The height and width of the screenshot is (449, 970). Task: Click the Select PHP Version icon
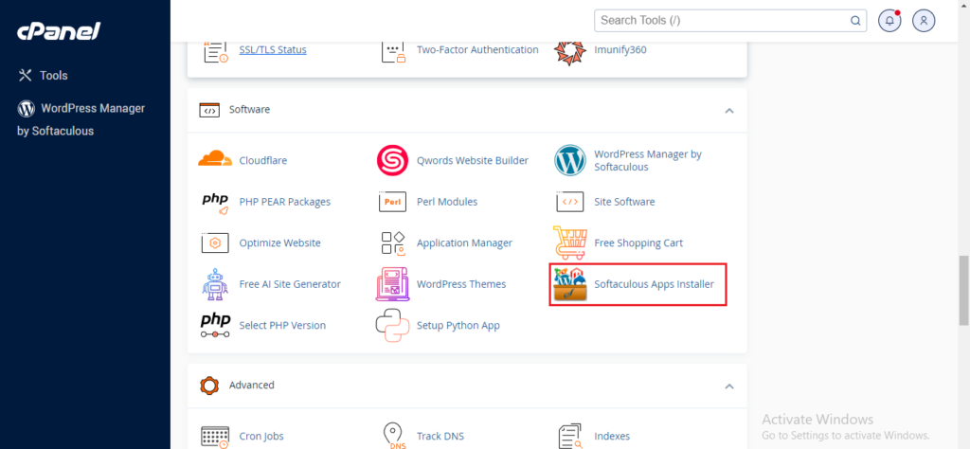[215, 326]
